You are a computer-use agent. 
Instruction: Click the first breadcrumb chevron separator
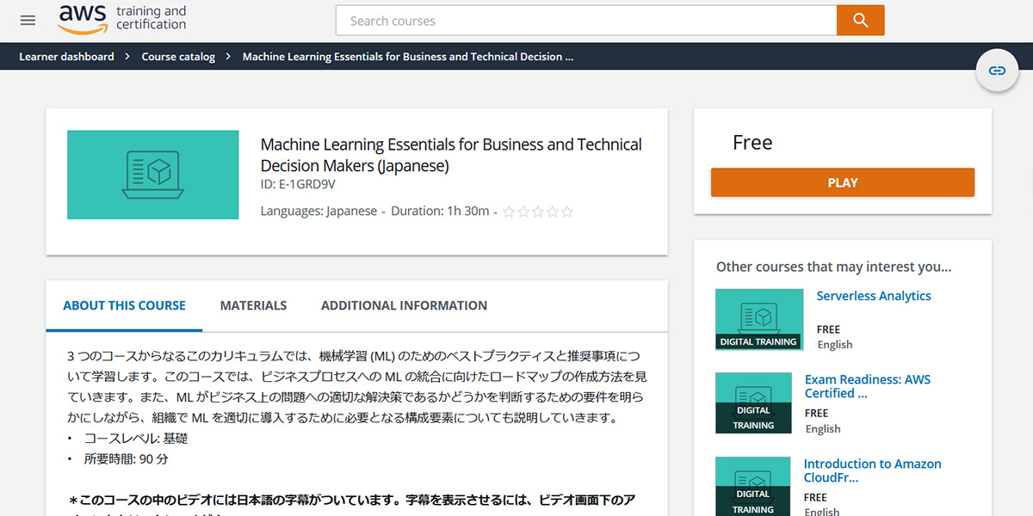tap(127, 57)
